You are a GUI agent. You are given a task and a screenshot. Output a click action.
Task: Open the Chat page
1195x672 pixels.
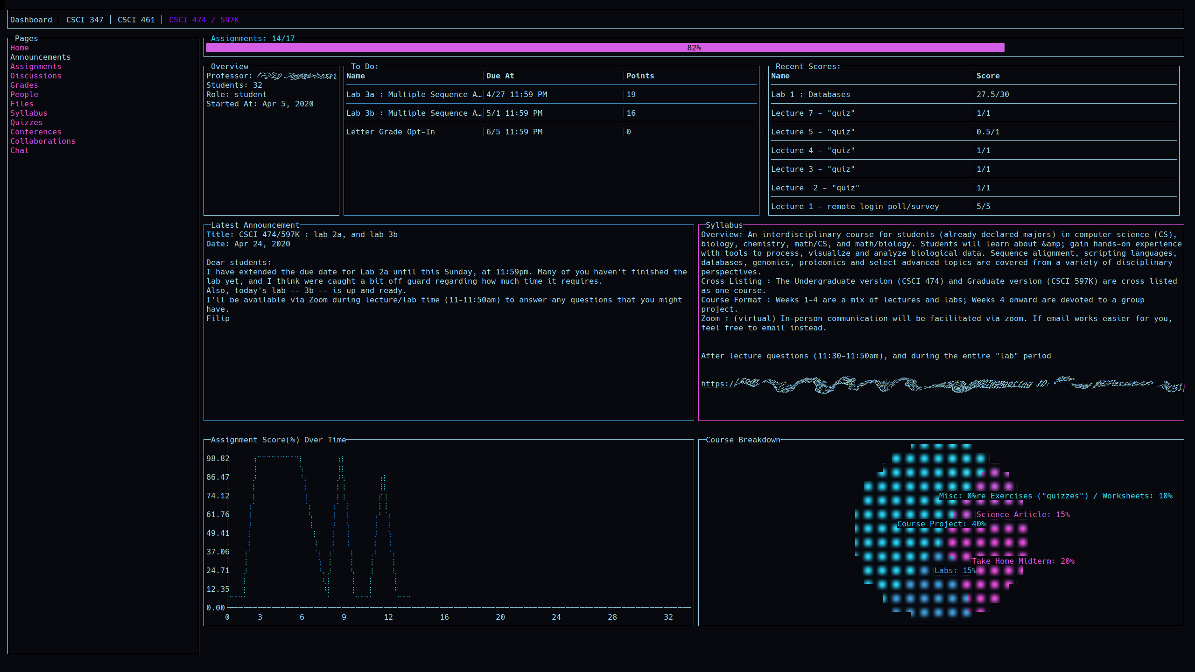[x=19, y=150]
